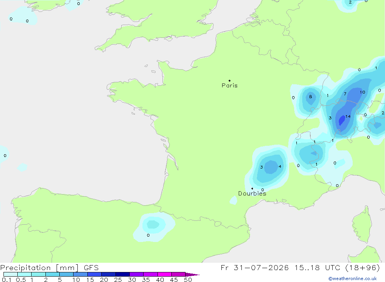This screenshot has width=385, height=282.
Task: Click the above-50 mm legend arrow tip
Action: pyautogui.click(x=193, y=274)
